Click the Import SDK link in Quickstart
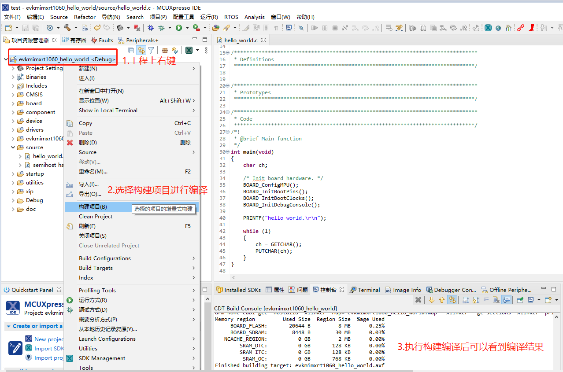Screen dimensions: 563x372 click(49, 349)
